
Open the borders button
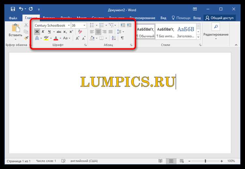pyautogui.click(x=102, y=38)
